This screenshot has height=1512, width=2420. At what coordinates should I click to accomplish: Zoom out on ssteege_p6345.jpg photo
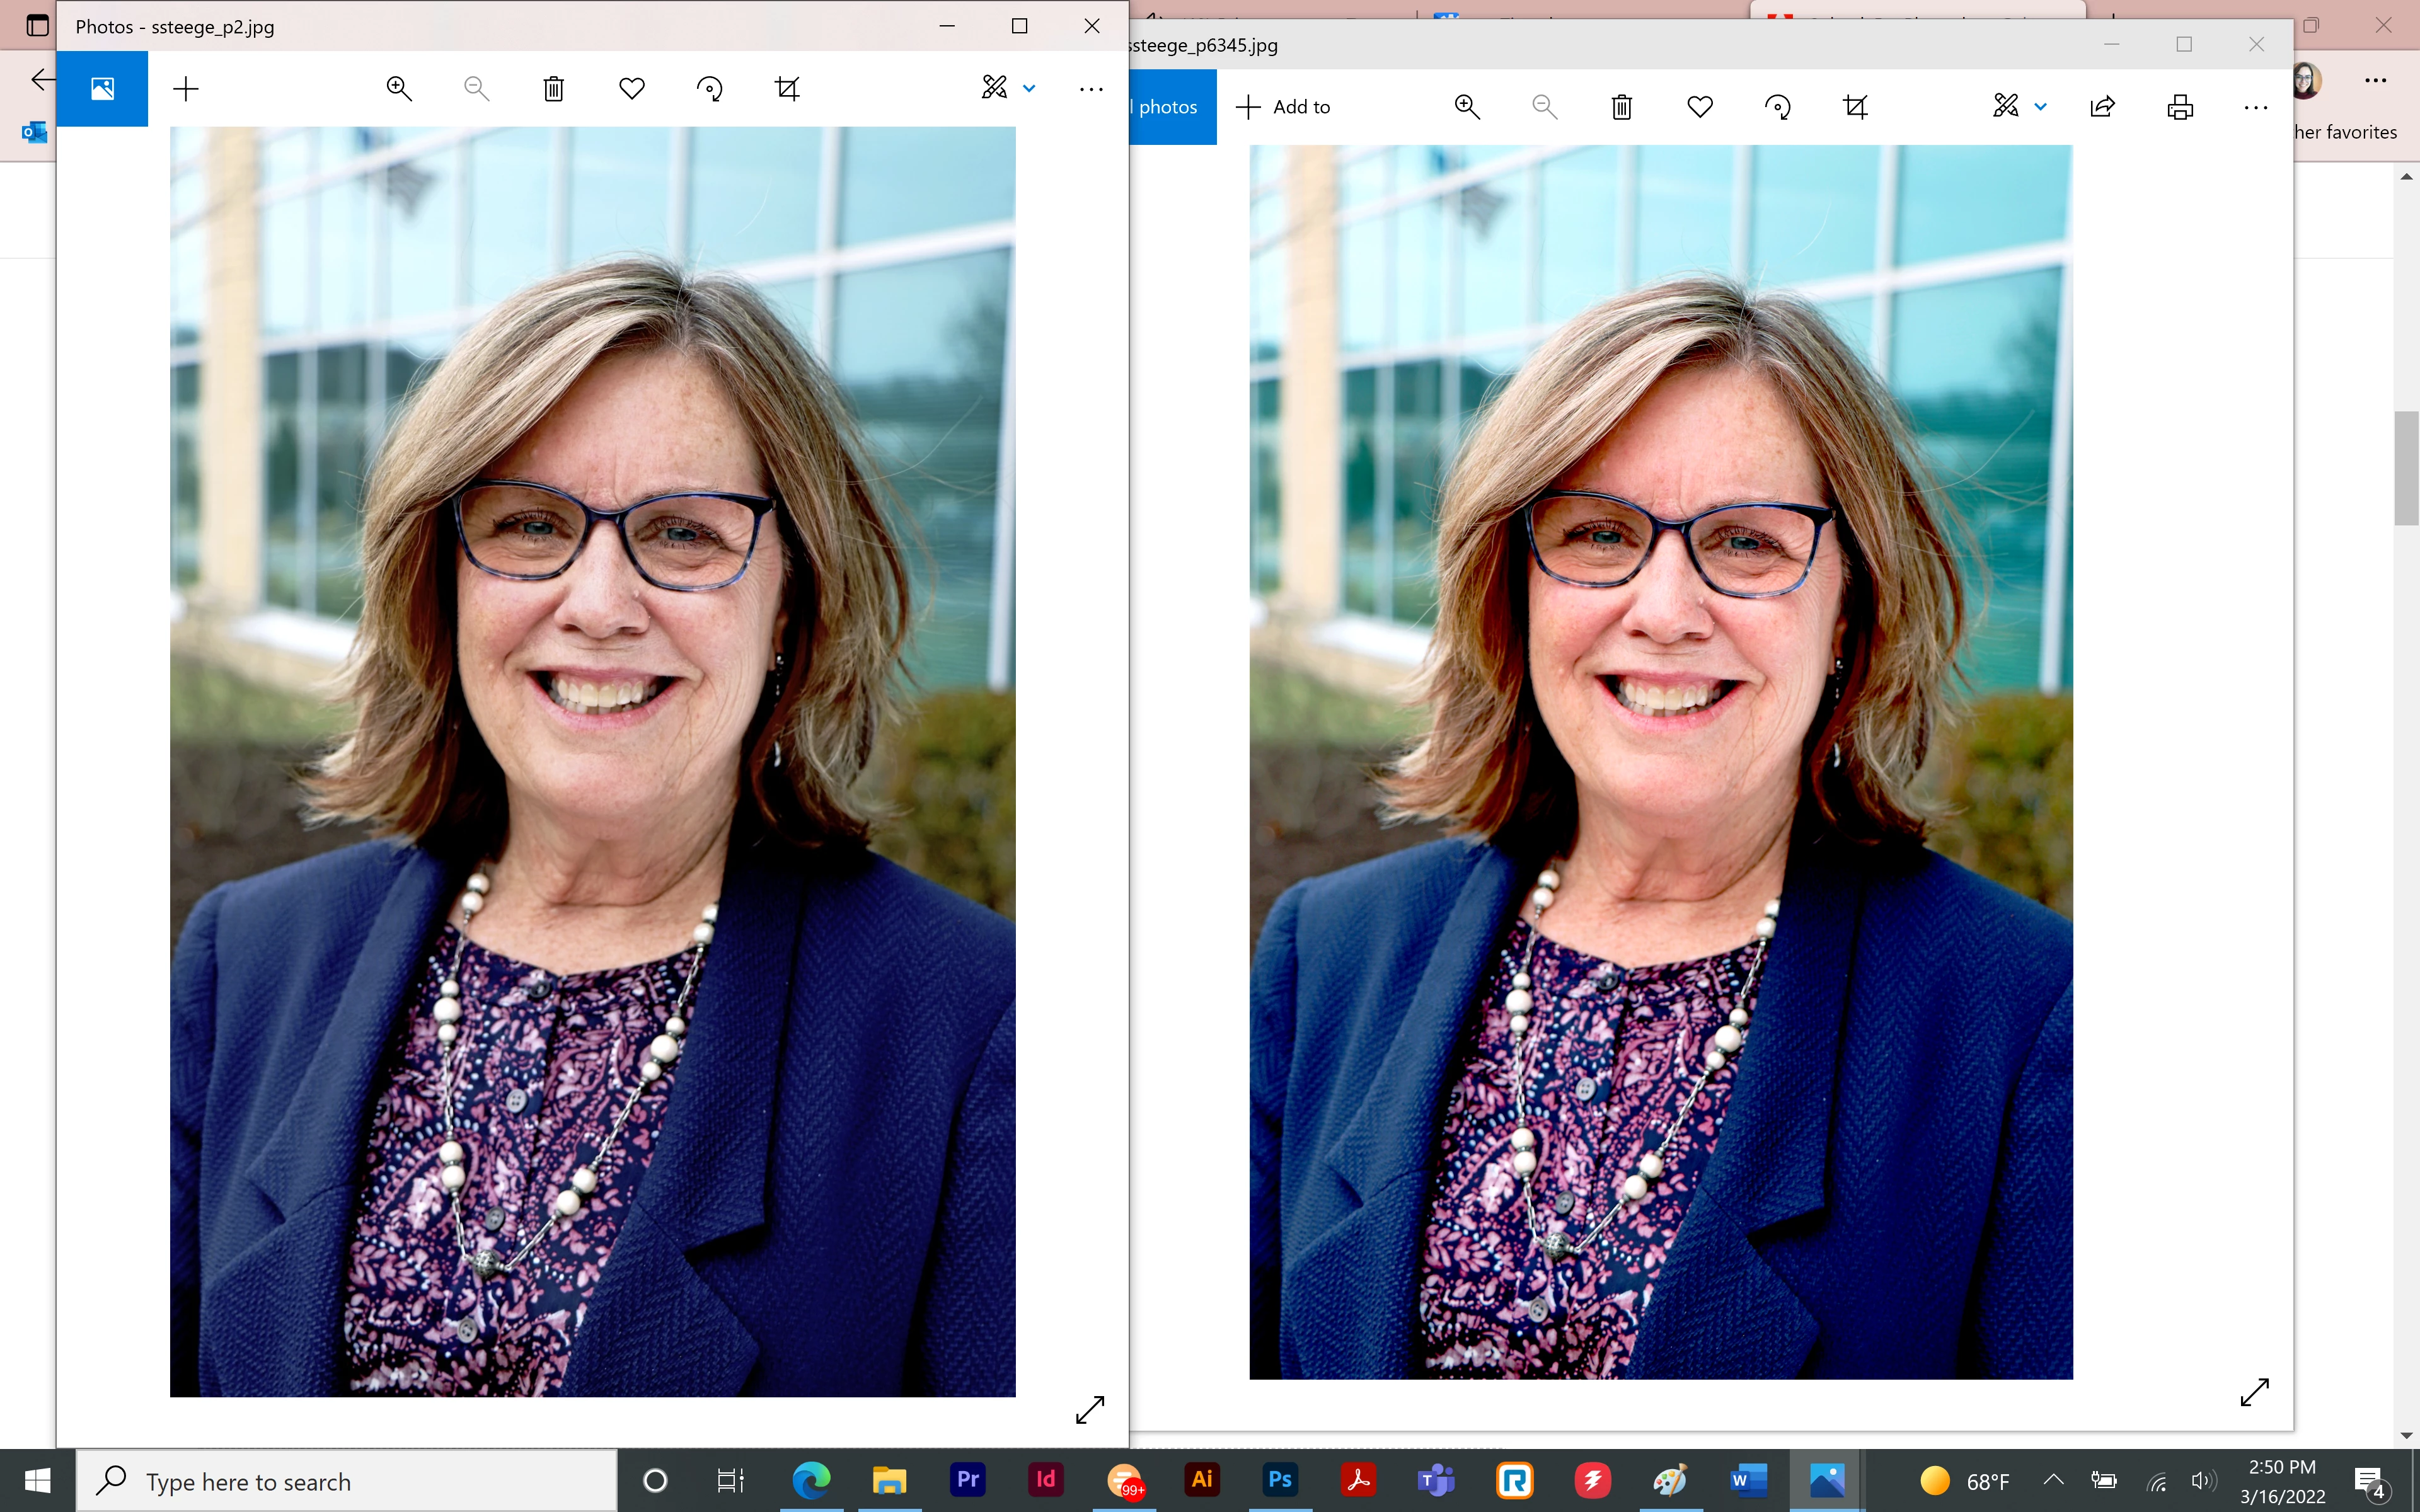coord(1544,107)
